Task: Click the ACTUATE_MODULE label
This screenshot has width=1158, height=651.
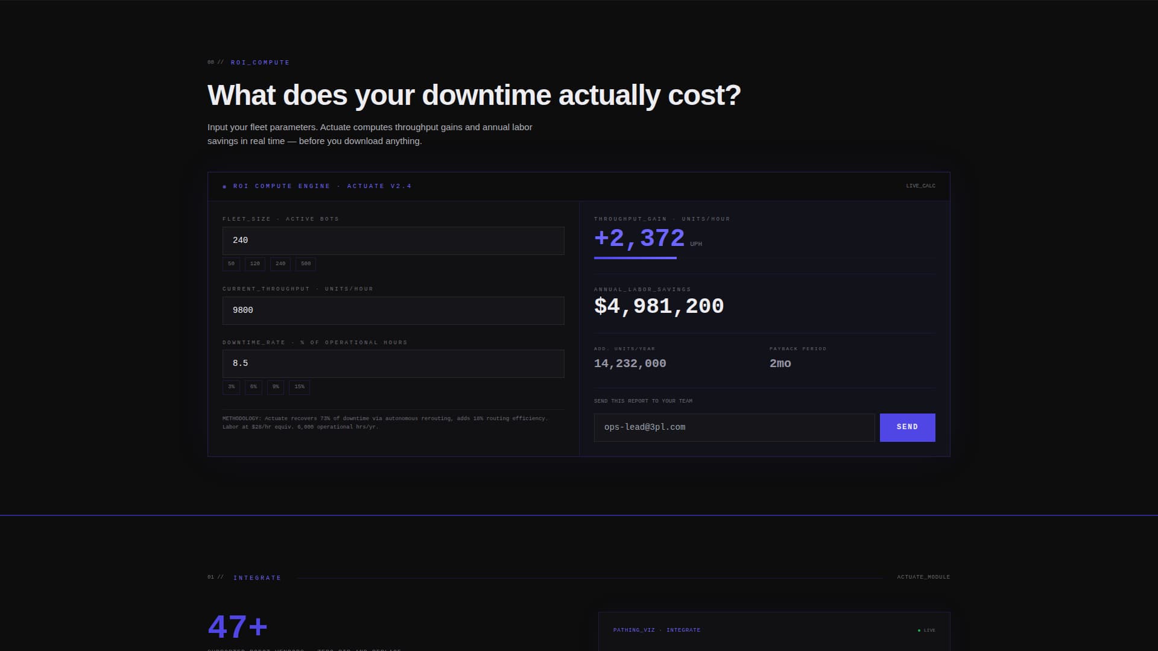Action: [923, 577]
